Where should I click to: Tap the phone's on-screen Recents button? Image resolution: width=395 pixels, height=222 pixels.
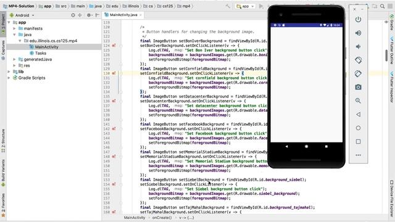(x=326, y=146)
